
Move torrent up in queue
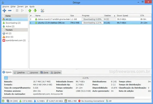[30, 11]
